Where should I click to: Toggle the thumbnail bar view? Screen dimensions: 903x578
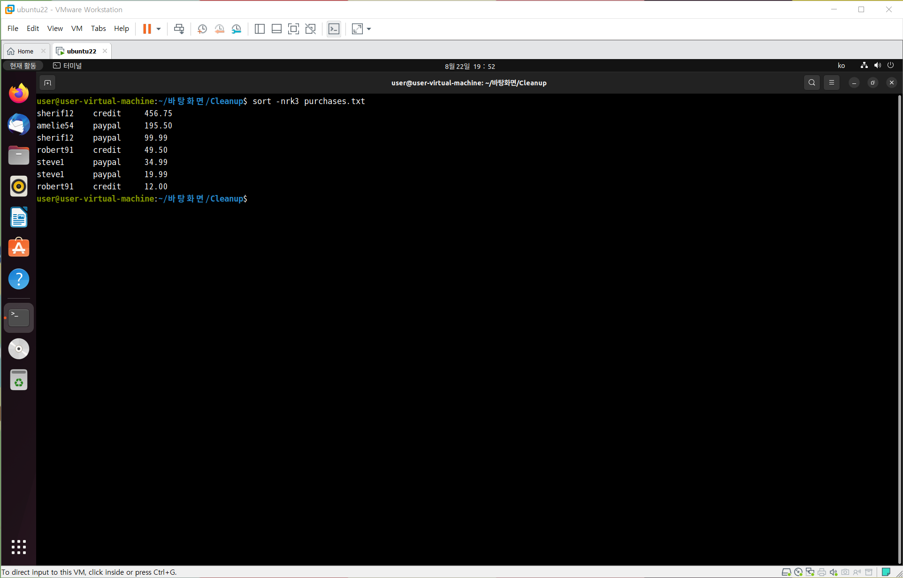(x=276, y=29)
